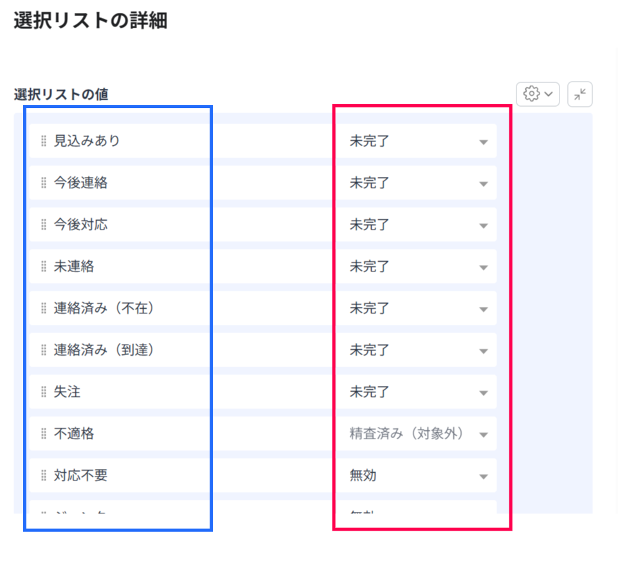618x575 pixels.
Task: Click drag handle beside 不適格
Action: coord(44,434)
